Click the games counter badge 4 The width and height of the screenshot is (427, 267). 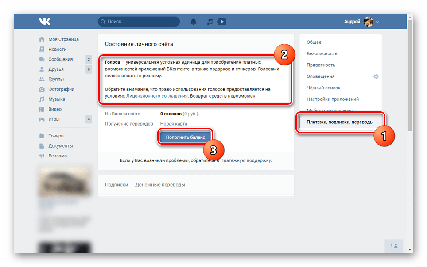[89, 119]
